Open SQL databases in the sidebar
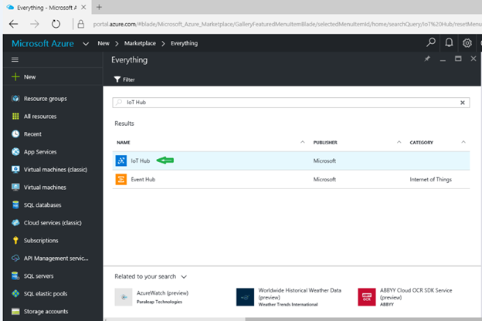The image size is (482, 321). pos(42,204)
